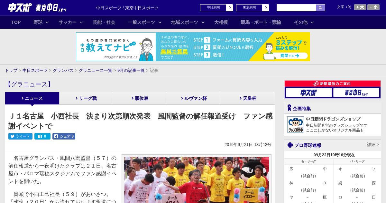Click the 東京中日スポーツ logo in header
Screen dimensions: 386x203
pyautogui.click(x=51, y=8)
